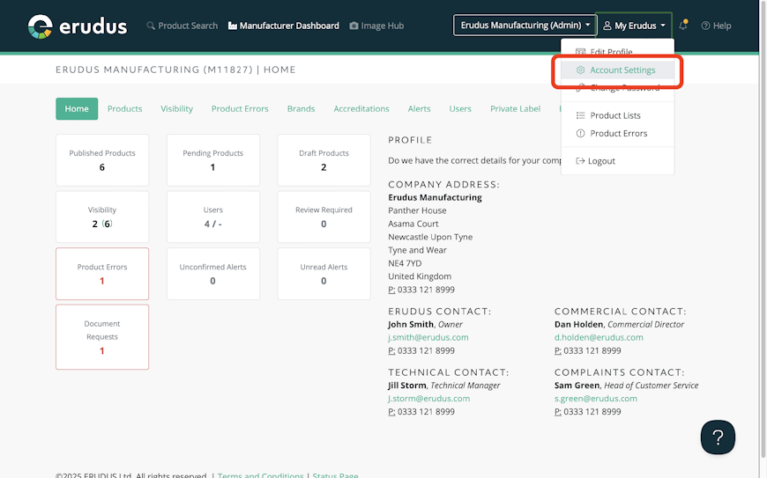767x478 pixels.
Task: Open the Pending Products card
Action: (x=212, y=160)
